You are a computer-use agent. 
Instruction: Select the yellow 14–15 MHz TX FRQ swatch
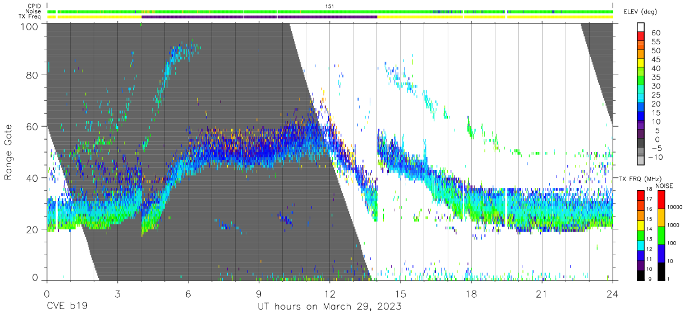[x=640, y=226]
